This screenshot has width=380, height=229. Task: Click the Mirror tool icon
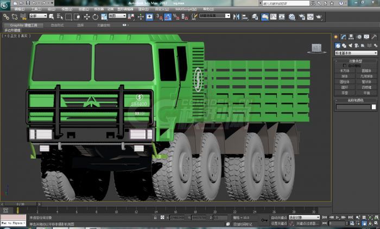click(x=236, y=17)
